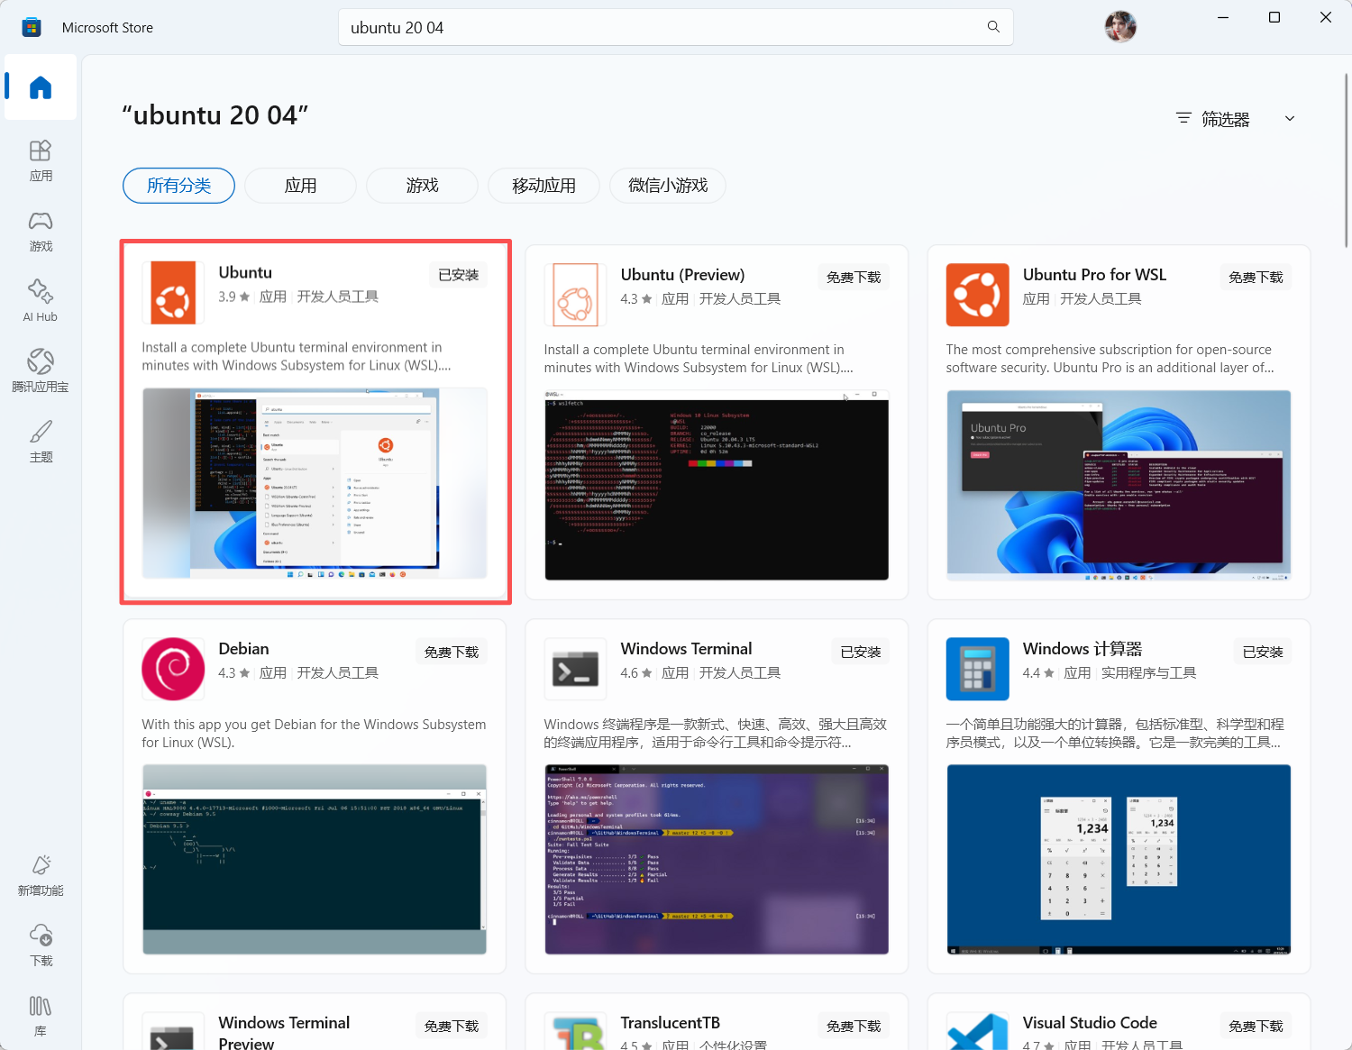Open the Ubuntu Pro for WSL screenshot
The width and height of the screenshot is (1352, 1050).
tap(1119, 485)
